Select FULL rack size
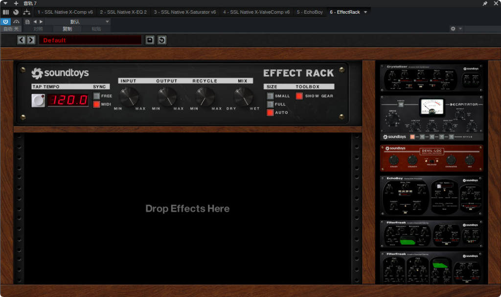Image resolution: width=501 pixels, height=297 pixels. click(x=270, y=105)
